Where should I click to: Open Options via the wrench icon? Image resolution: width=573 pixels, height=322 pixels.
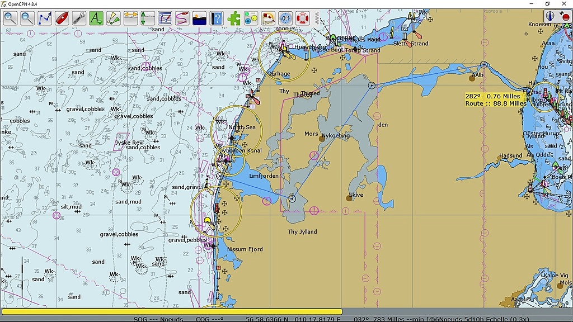(x=79, y=18)
